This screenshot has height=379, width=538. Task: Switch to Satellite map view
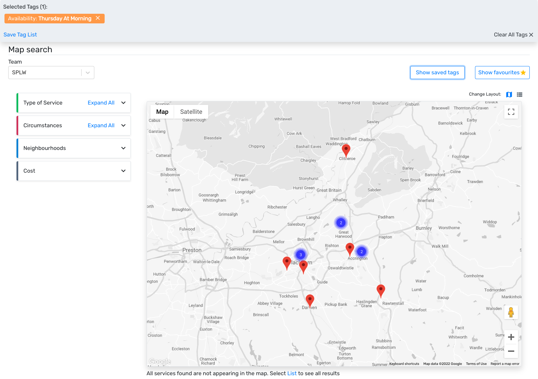tap(191, 112)
